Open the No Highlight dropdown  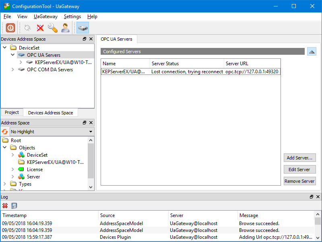[90, 131]
